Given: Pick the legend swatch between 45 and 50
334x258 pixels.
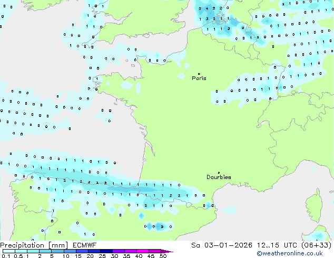Looking at the screenshot, I should click(x=155, y=251).
